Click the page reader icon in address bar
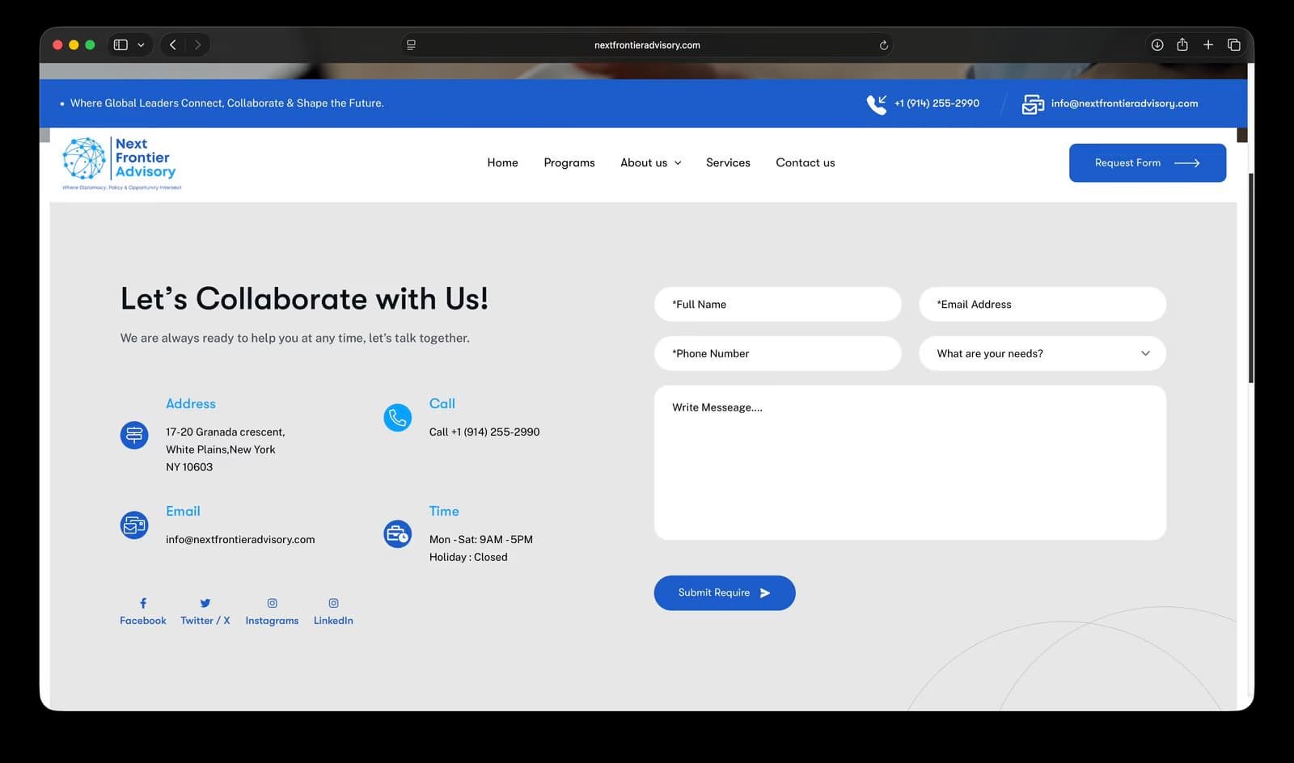The width and height of the screenshot is (1294, 763). [411, 45]
